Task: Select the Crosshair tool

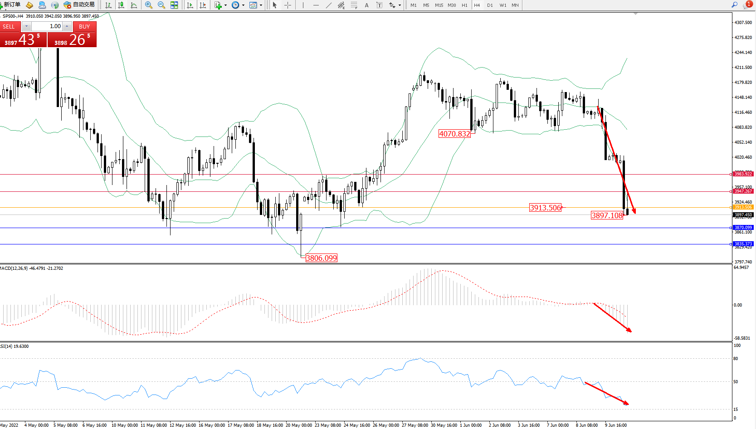Action: 288,5
